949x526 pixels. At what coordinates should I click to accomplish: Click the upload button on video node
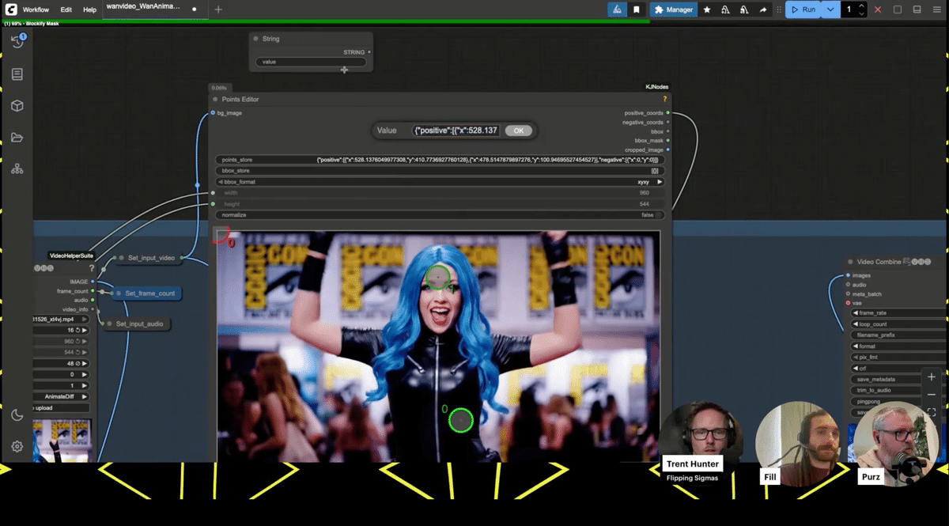tap(62, 407)
